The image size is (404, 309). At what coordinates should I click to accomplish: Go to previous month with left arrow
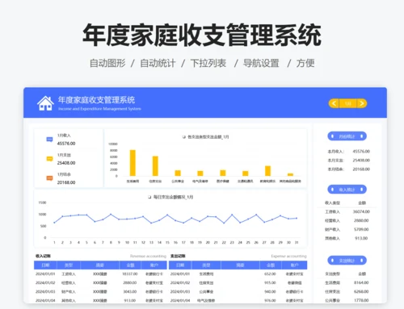(334, 103)
